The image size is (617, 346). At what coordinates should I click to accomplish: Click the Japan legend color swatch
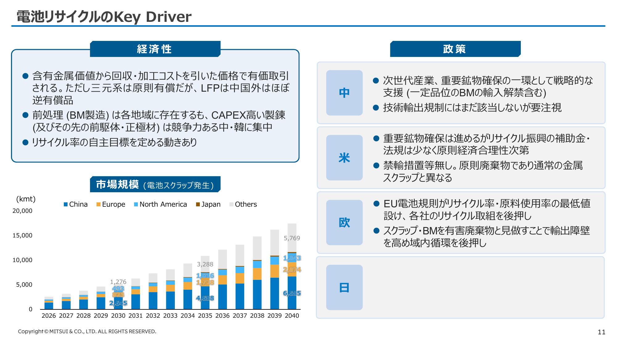coord(198,205)
